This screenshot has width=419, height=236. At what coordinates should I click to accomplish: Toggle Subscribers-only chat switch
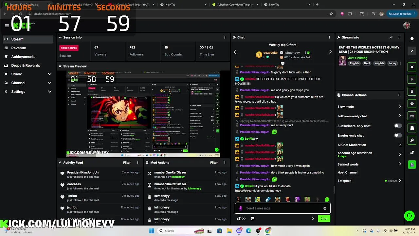tap(398, 126)
